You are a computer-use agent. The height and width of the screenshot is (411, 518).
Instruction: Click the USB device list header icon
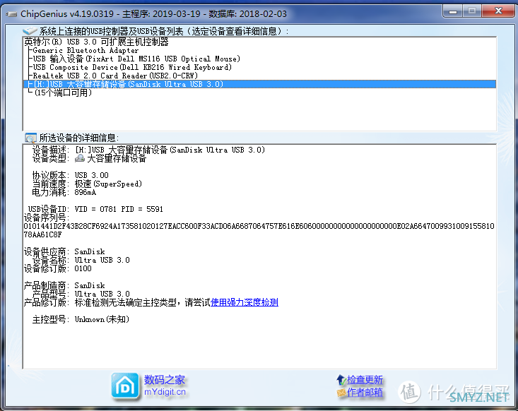pyautogui.click(x=30, y=31)
